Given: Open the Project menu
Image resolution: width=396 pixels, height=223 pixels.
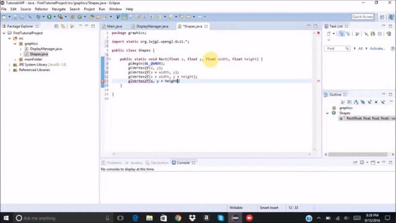Looking at the screenshot, I should (x=89, y=9).
